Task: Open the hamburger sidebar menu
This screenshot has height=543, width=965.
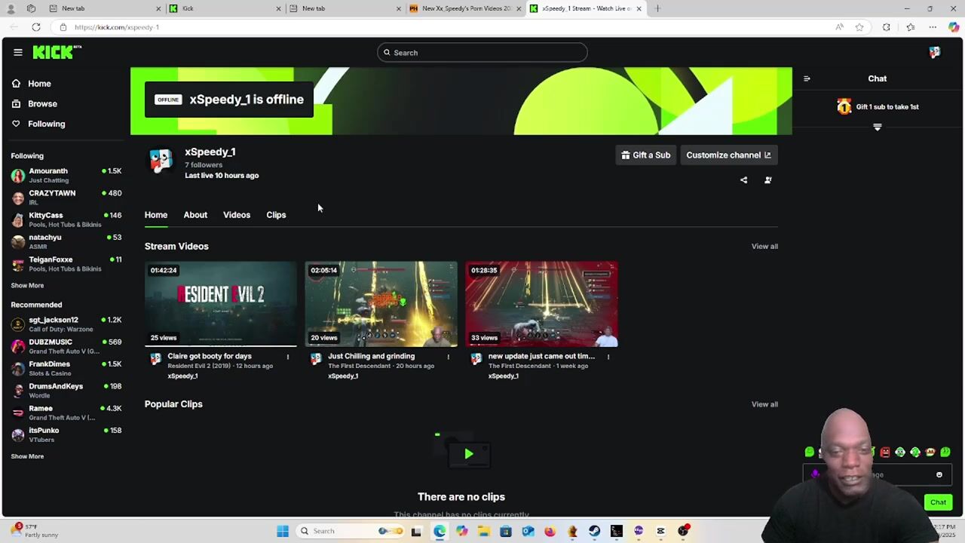Action: (17, 52)
